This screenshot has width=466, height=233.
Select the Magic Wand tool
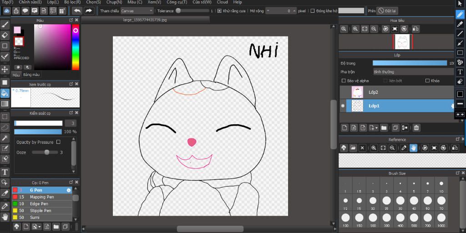[x=5, y=137]
